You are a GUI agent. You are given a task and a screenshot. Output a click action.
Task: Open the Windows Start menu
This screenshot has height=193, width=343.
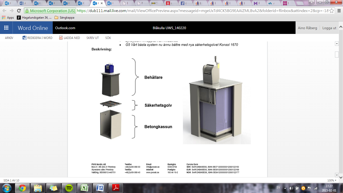point(7,188)
